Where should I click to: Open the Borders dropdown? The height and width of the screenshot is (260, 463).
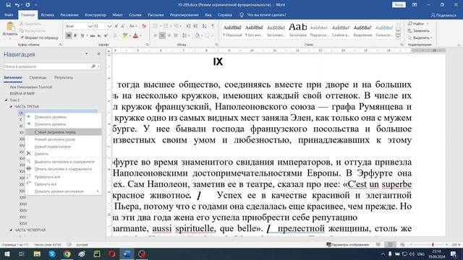pyautogui.click(x=212, y=35)
